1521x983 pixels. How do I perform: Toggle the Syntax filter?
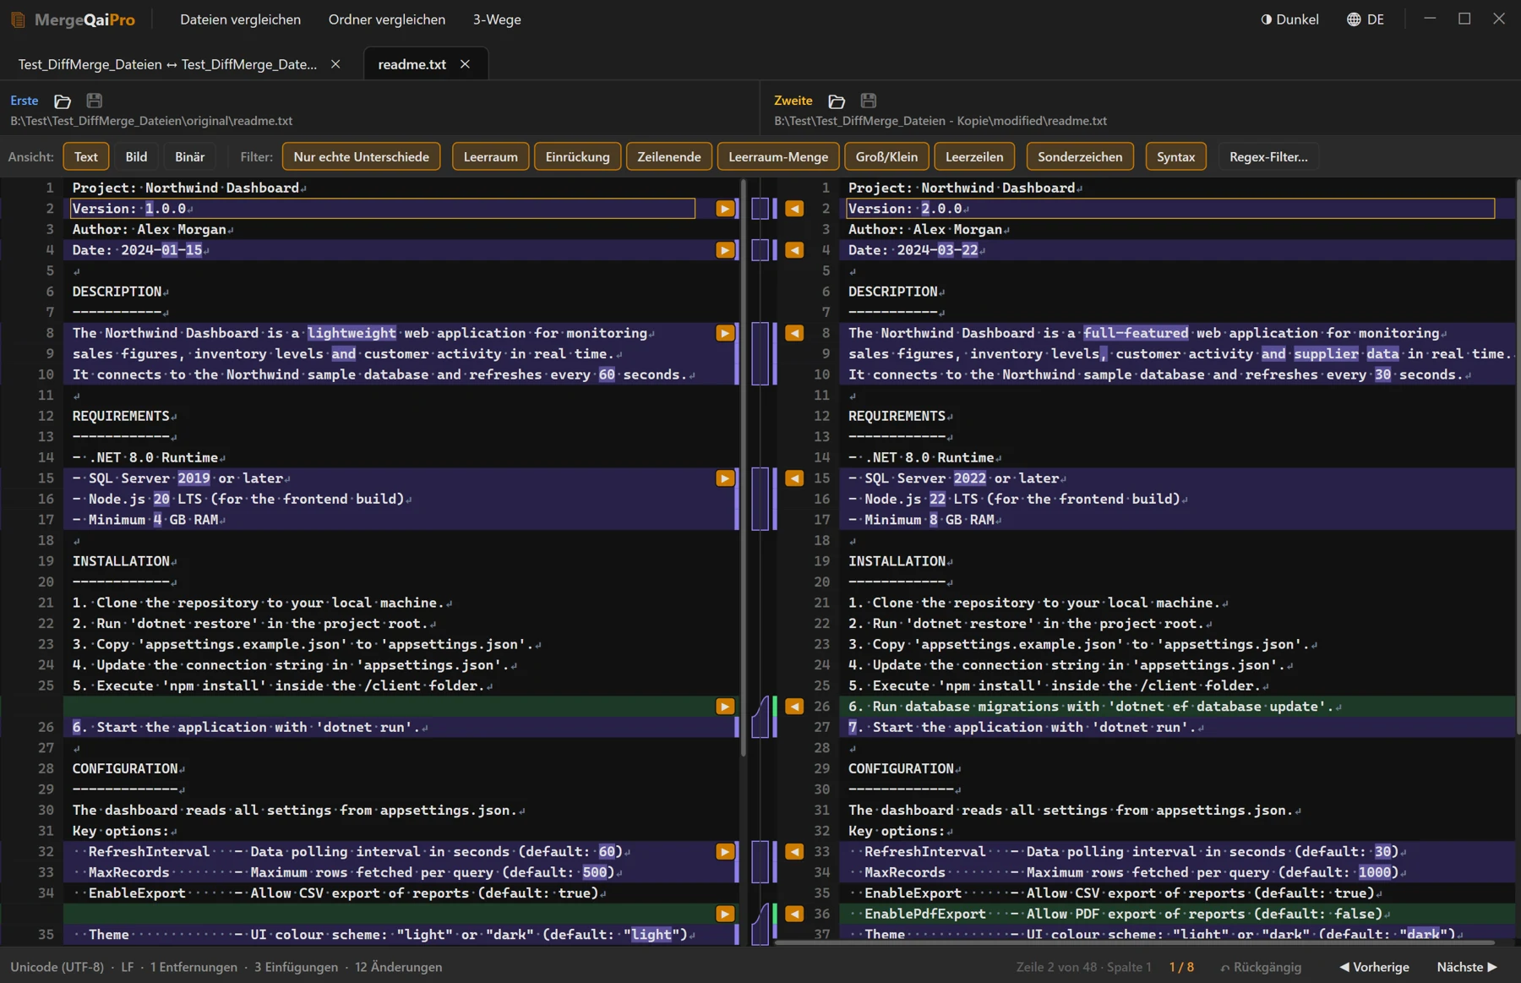(1176, 156)
